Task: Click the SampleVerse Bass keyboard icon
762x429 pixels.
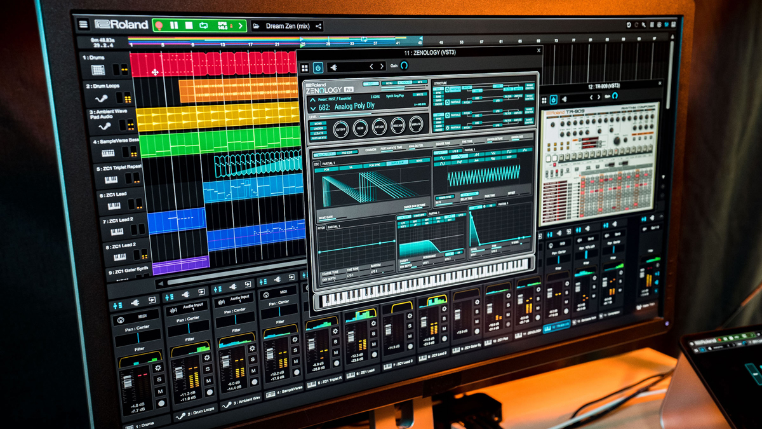Action: 108,153
